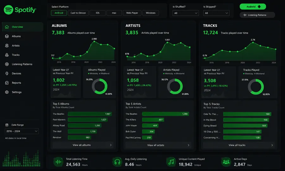
Task: Click the Artists Latest Year card showing 1,058
Action: click(140, 82)
